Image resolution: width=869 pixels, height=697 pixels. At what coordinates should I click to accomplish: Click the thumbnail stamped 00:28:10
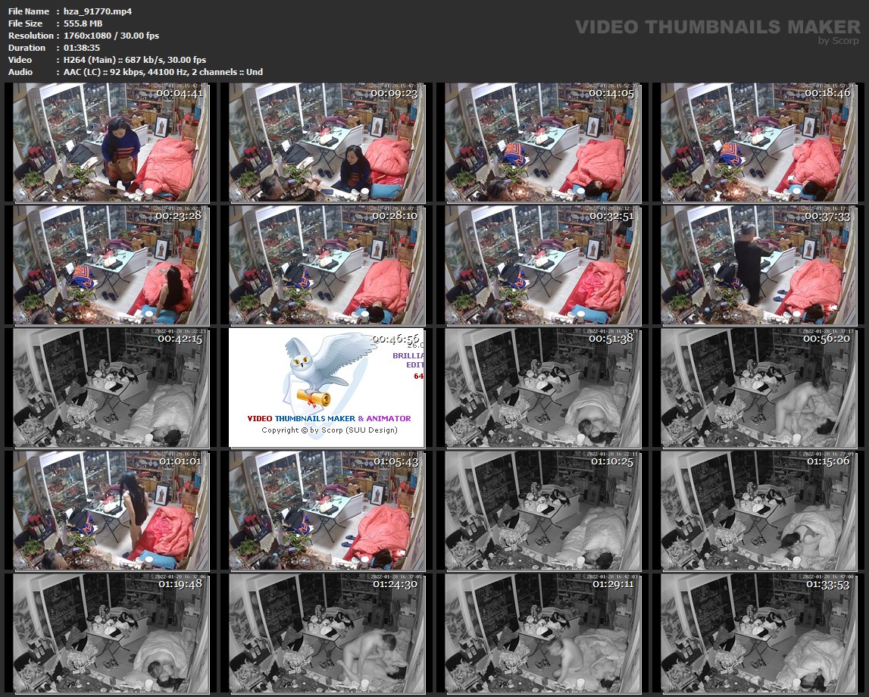pos(327,264)
